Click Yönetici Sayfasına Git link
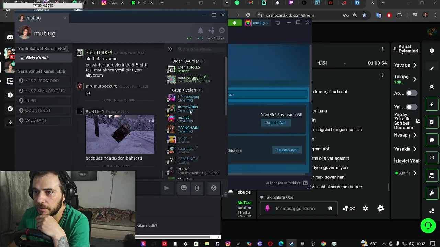 [282, 115]
